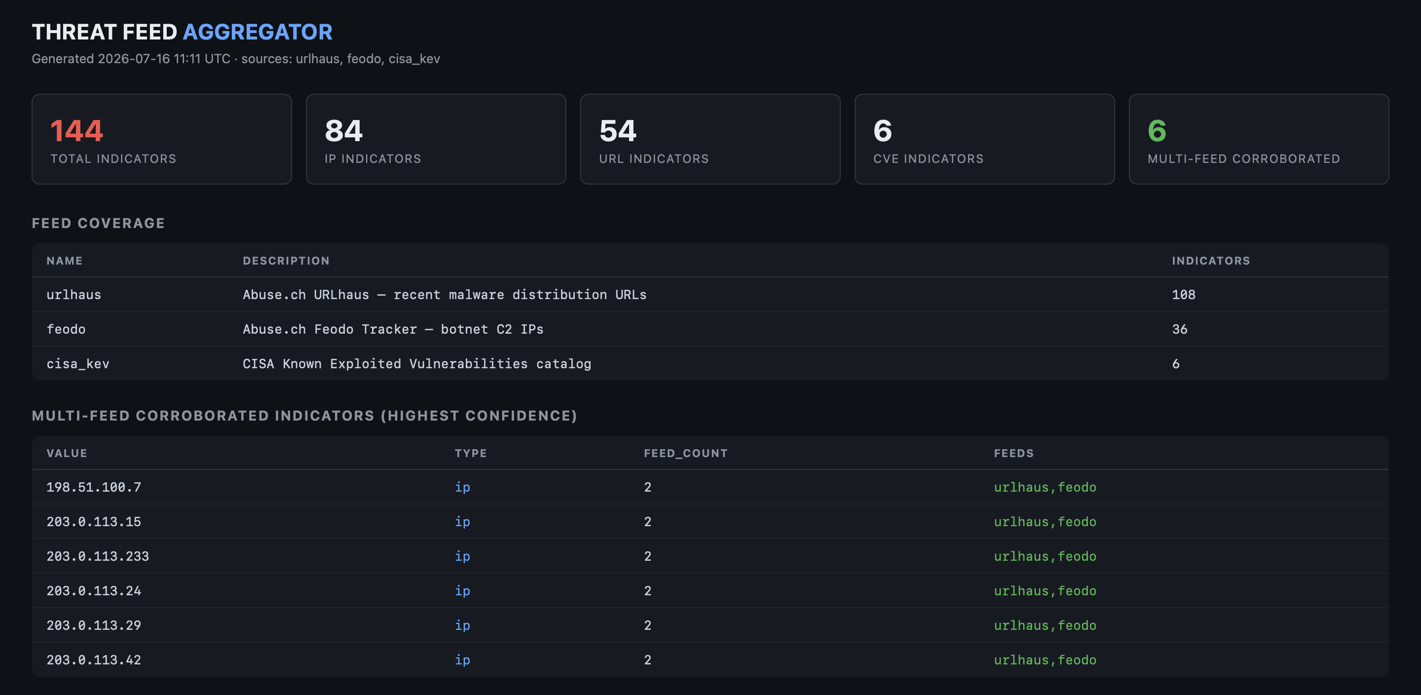Select indicator 203.0.113.233
The width and height of the screenshot is (1421, 695).
(x=98, y=556)
